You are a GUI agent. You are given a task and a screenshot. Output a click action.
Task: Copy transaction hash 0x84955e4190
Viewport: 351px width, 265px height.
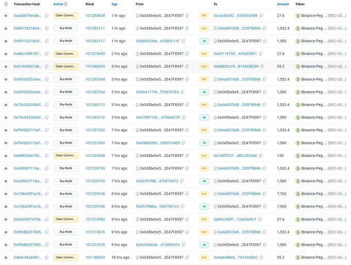tap(46, 155)
